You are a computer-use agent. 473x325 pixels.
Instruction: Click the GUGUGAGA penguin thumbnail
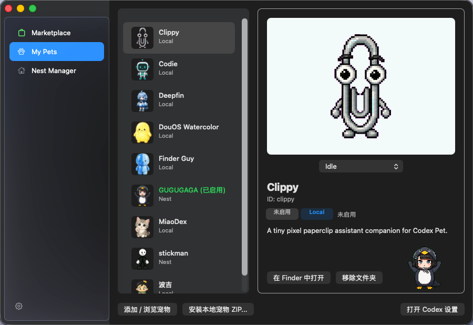coord(142,196)
